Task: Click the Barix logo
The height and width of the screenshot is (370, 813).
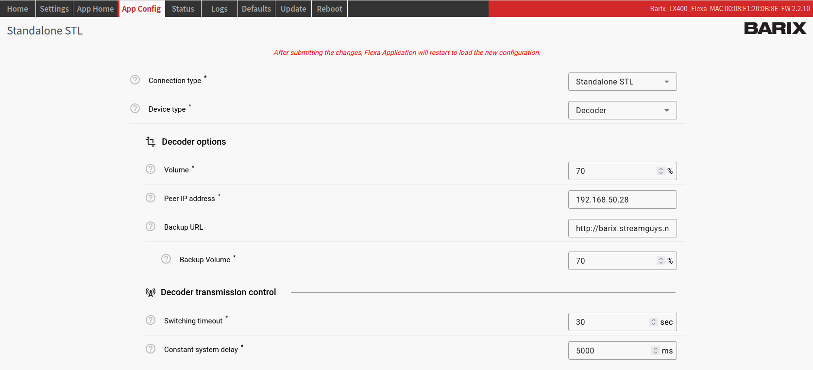Action: click(x=775, y=29)
